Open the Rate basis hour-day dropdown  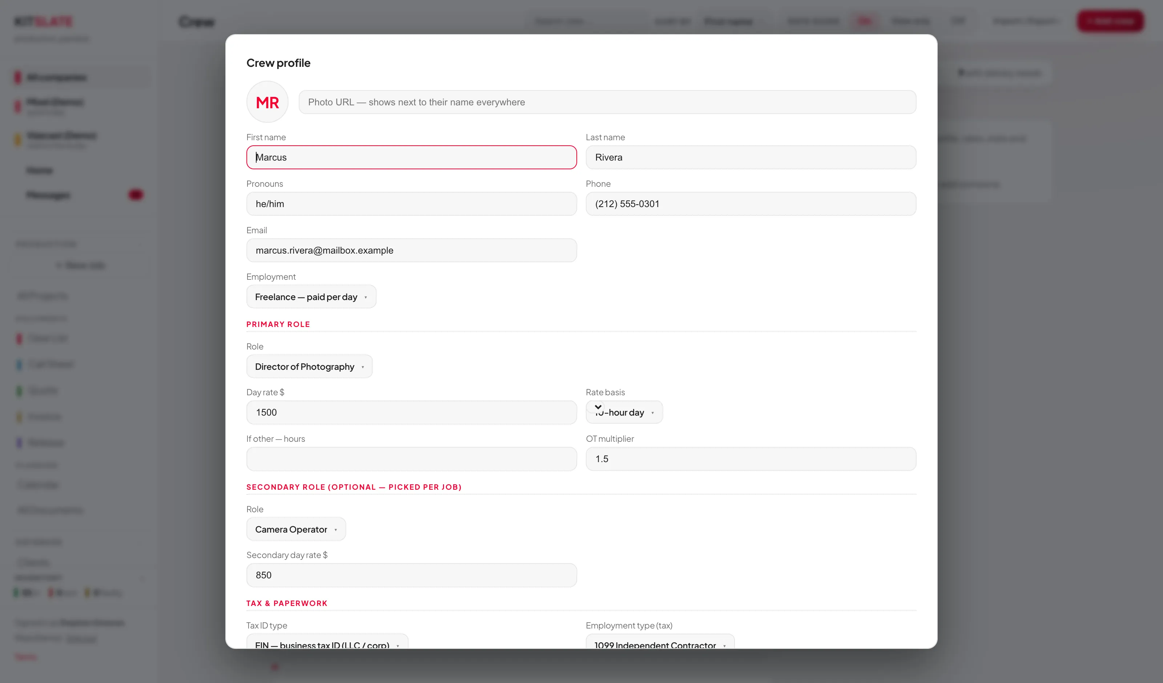[x=624, y=412]
